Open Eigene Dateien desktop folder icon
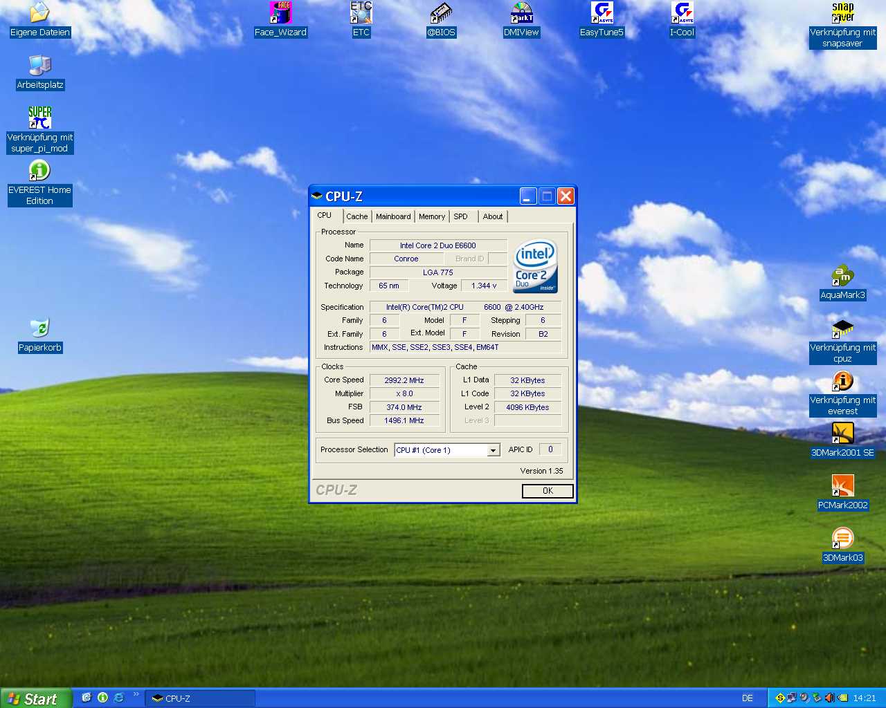The width and height of the screenshot is (886, 708). click(x=39, y=12)
